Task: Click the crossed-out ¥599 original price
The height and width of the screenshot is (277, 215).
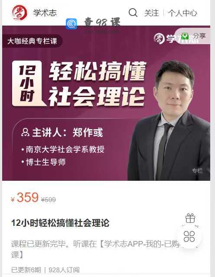Action: 48,200
